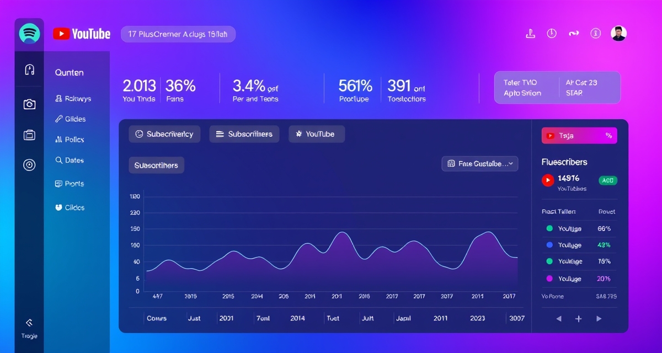Open the user profile avatar

[619, 34]
